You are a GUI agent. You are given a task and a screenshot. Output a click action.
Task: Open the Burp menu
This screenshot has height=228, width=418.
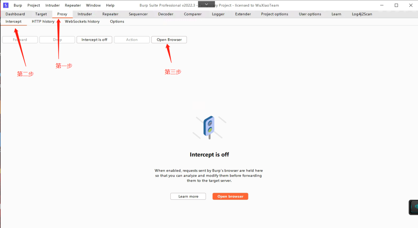18,5
